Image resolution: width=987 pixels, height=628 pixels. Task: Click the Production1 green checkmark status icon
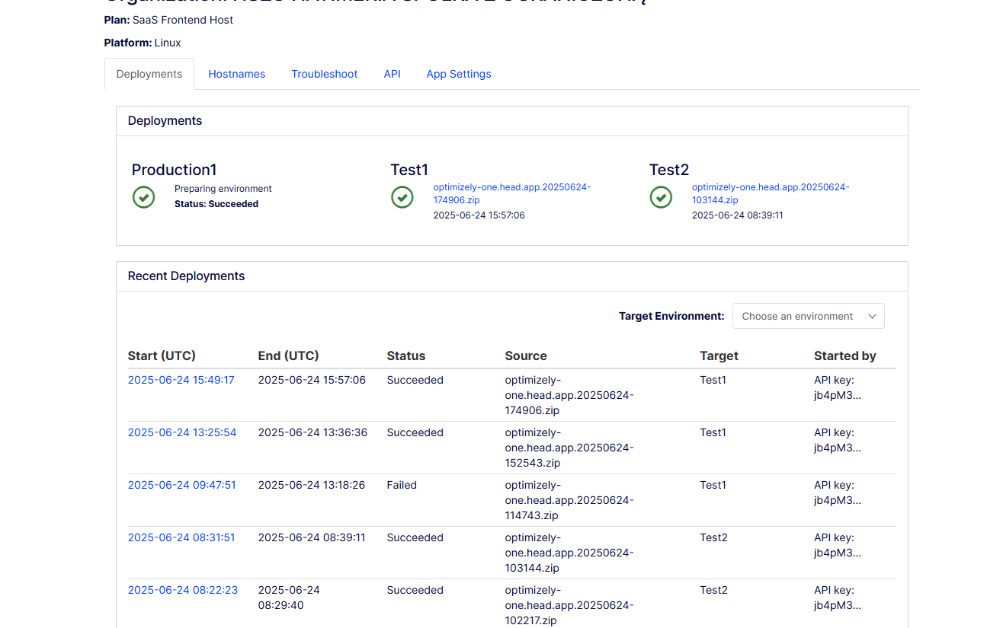pos(143,197)
